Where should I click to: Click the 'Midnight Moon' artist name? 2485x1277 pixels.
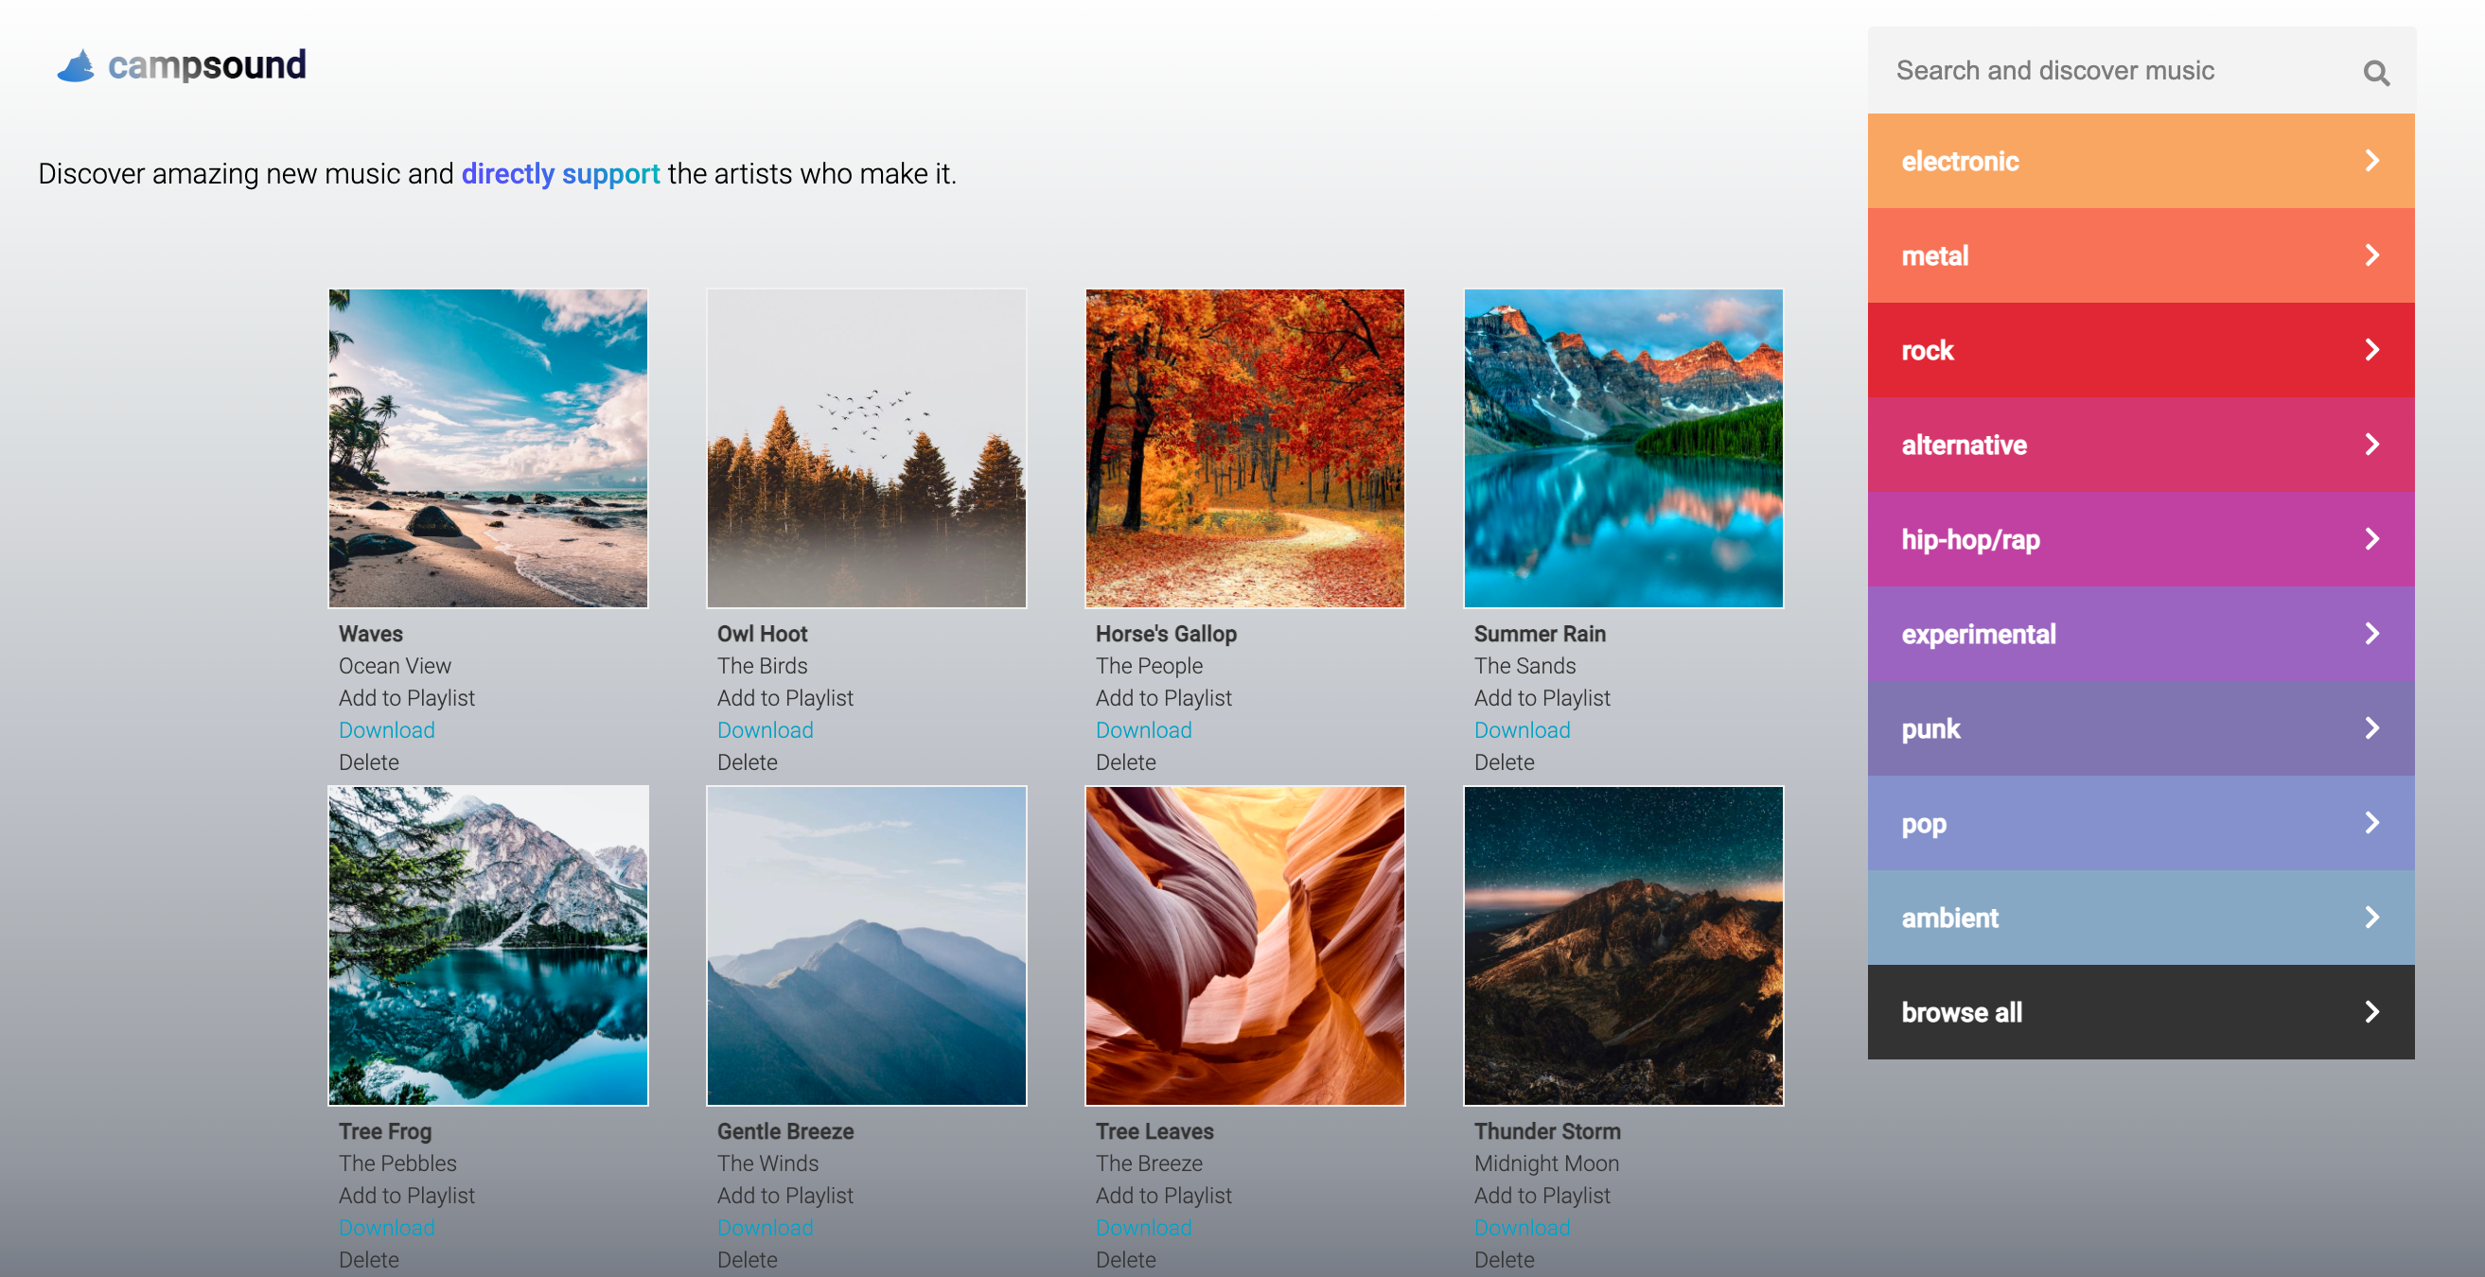(1546, 1163)
